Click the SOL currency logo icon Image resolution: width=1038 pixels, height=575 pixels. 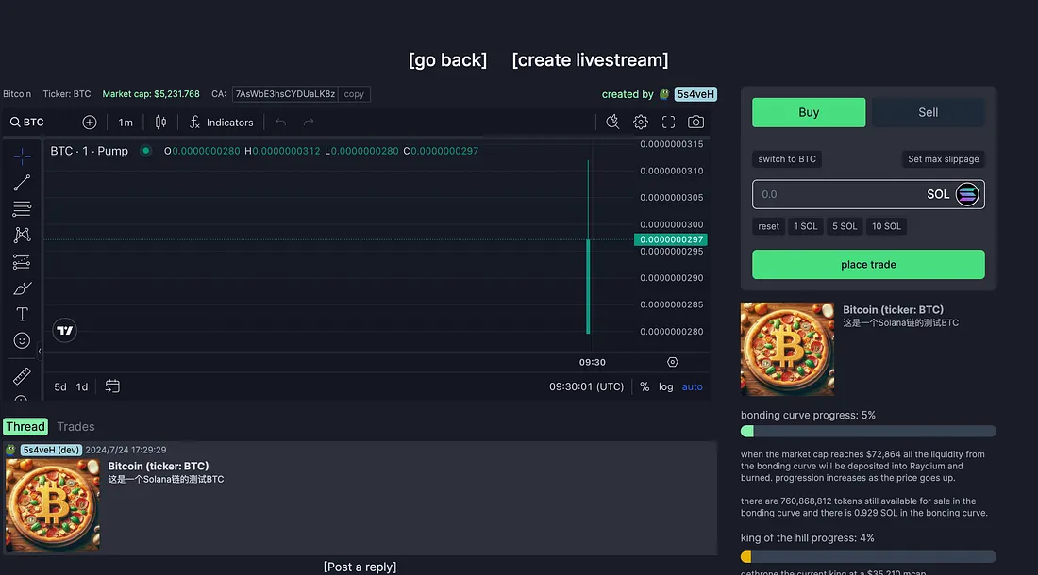[x=967, y=194]
